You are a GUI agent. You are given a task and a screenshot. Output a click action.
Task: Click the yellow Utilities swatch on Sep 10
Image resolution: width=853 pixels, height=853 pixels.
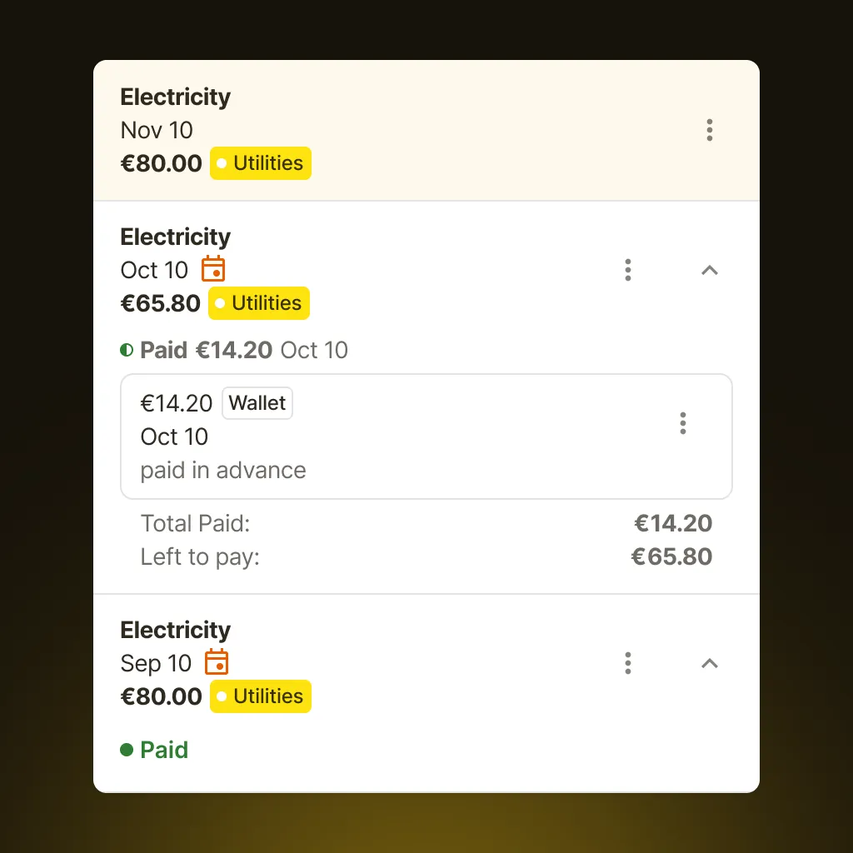pos(260,696)
